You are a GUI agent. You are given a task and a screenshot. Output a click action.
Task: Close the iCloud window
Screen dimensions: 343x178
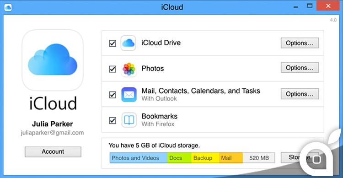[x=328, y=6]
